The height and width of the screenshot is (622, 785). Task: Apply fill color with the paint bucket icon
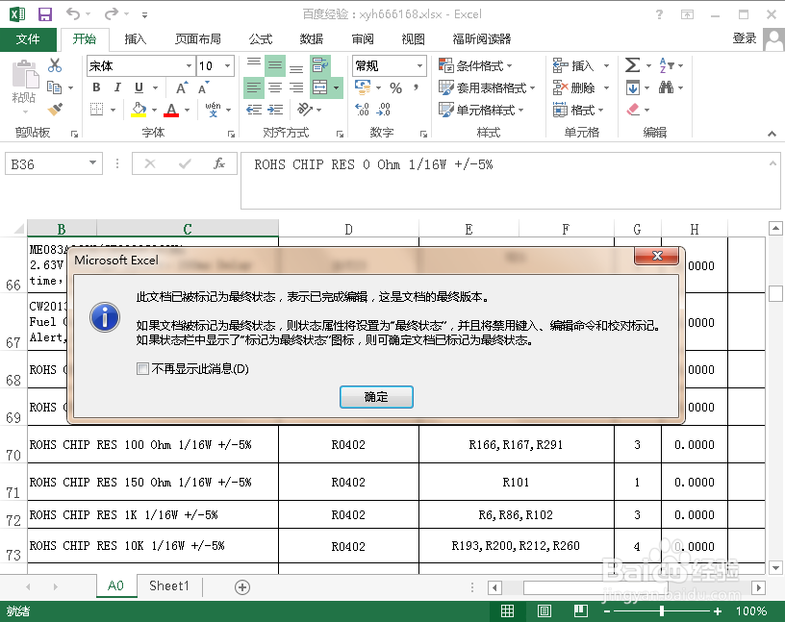point(139,109)
